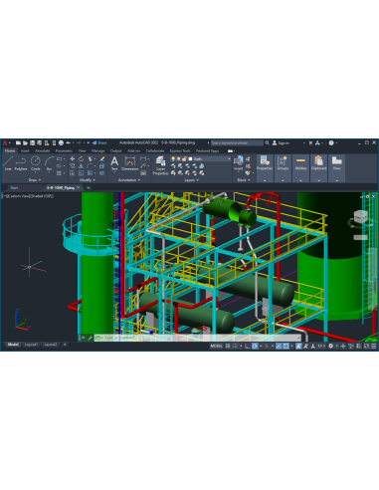Click the Rotate tool icon
The image size is (379, 490).
tap(81, 159)
